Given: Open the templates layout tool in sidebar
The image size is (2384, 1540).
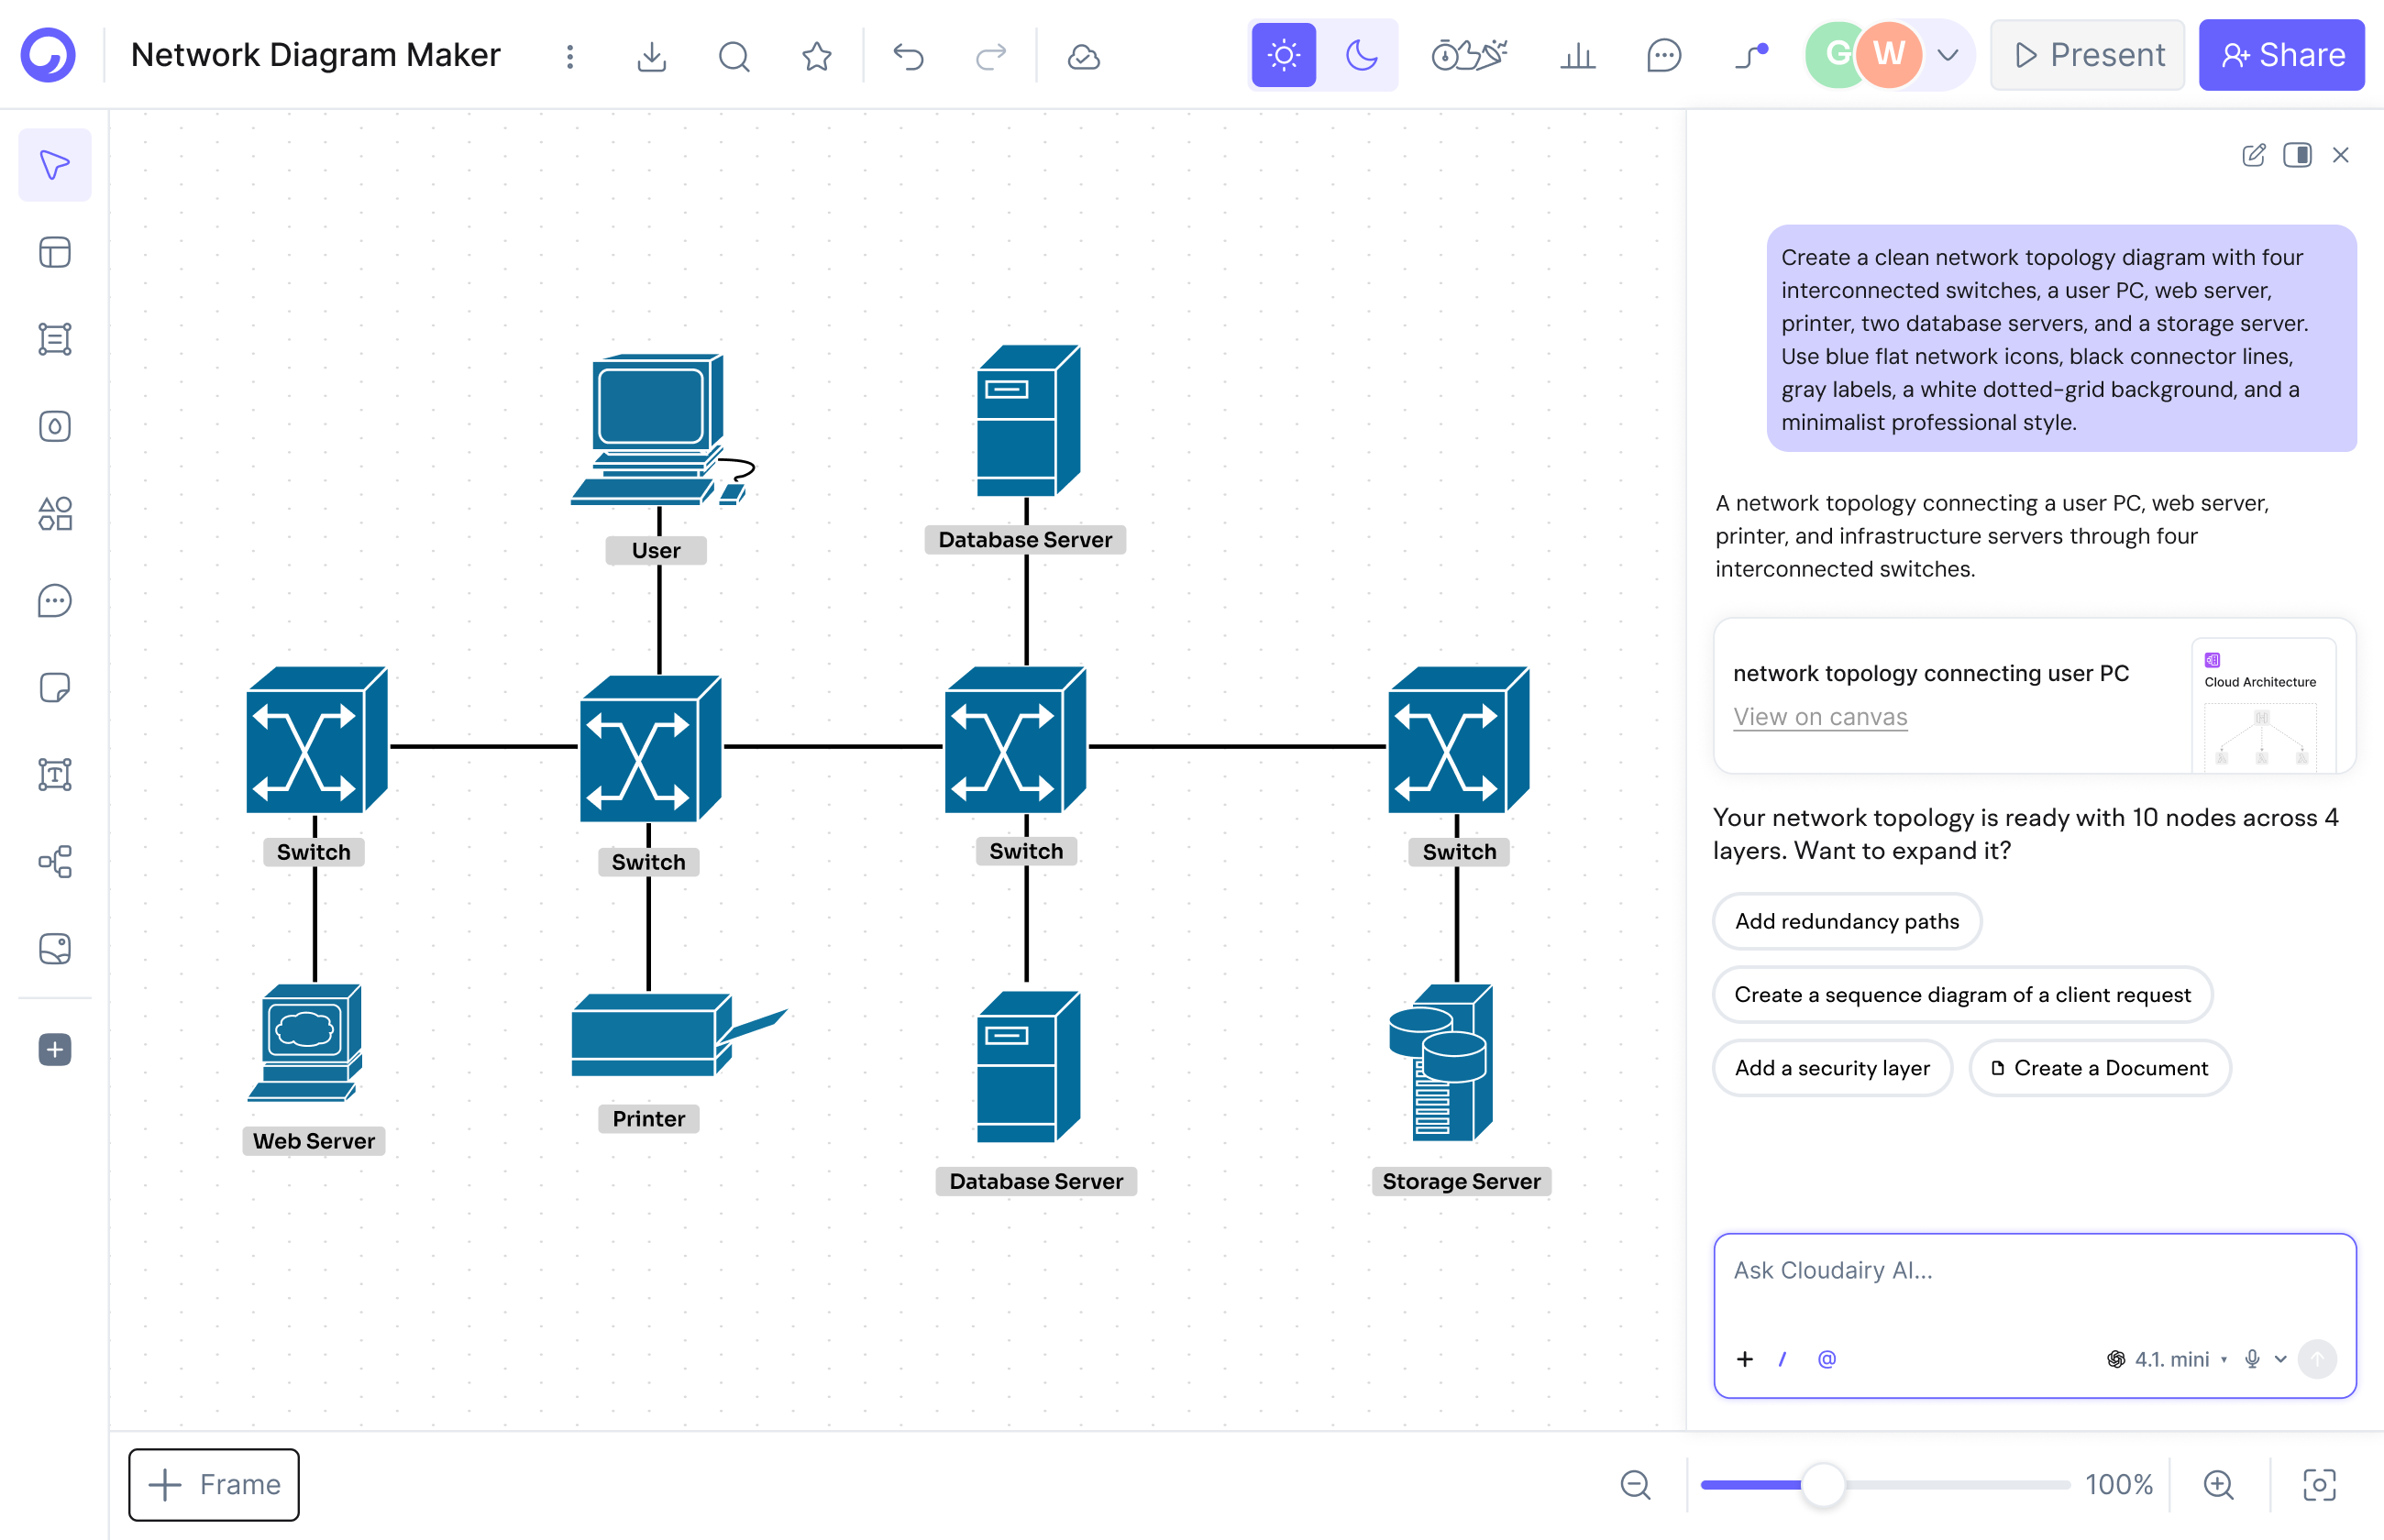Looking at the screenshot, I should click(55, 252).
